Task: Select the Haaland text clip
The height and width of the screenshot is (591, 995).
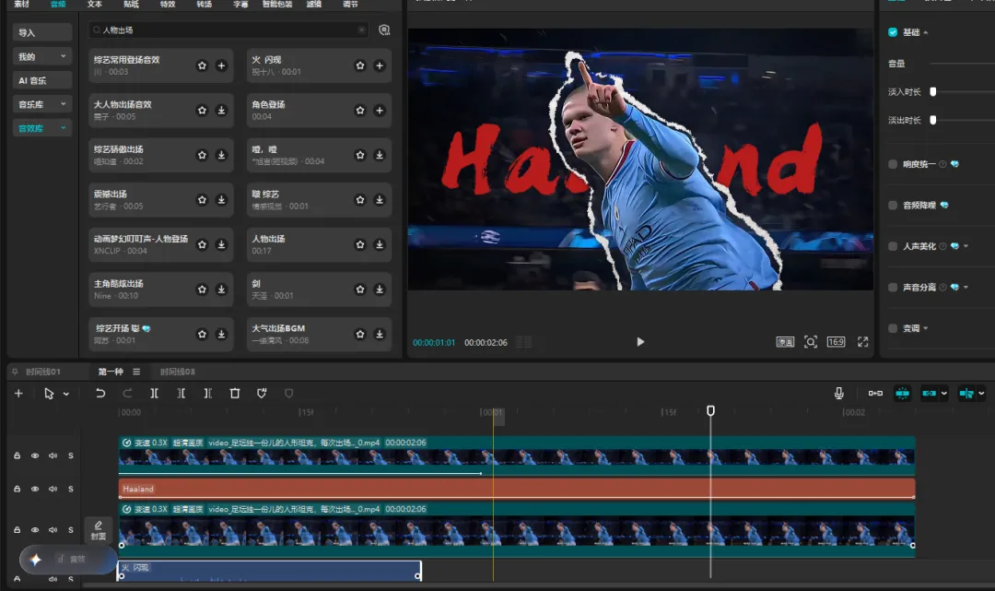Action: click(517, 489)
